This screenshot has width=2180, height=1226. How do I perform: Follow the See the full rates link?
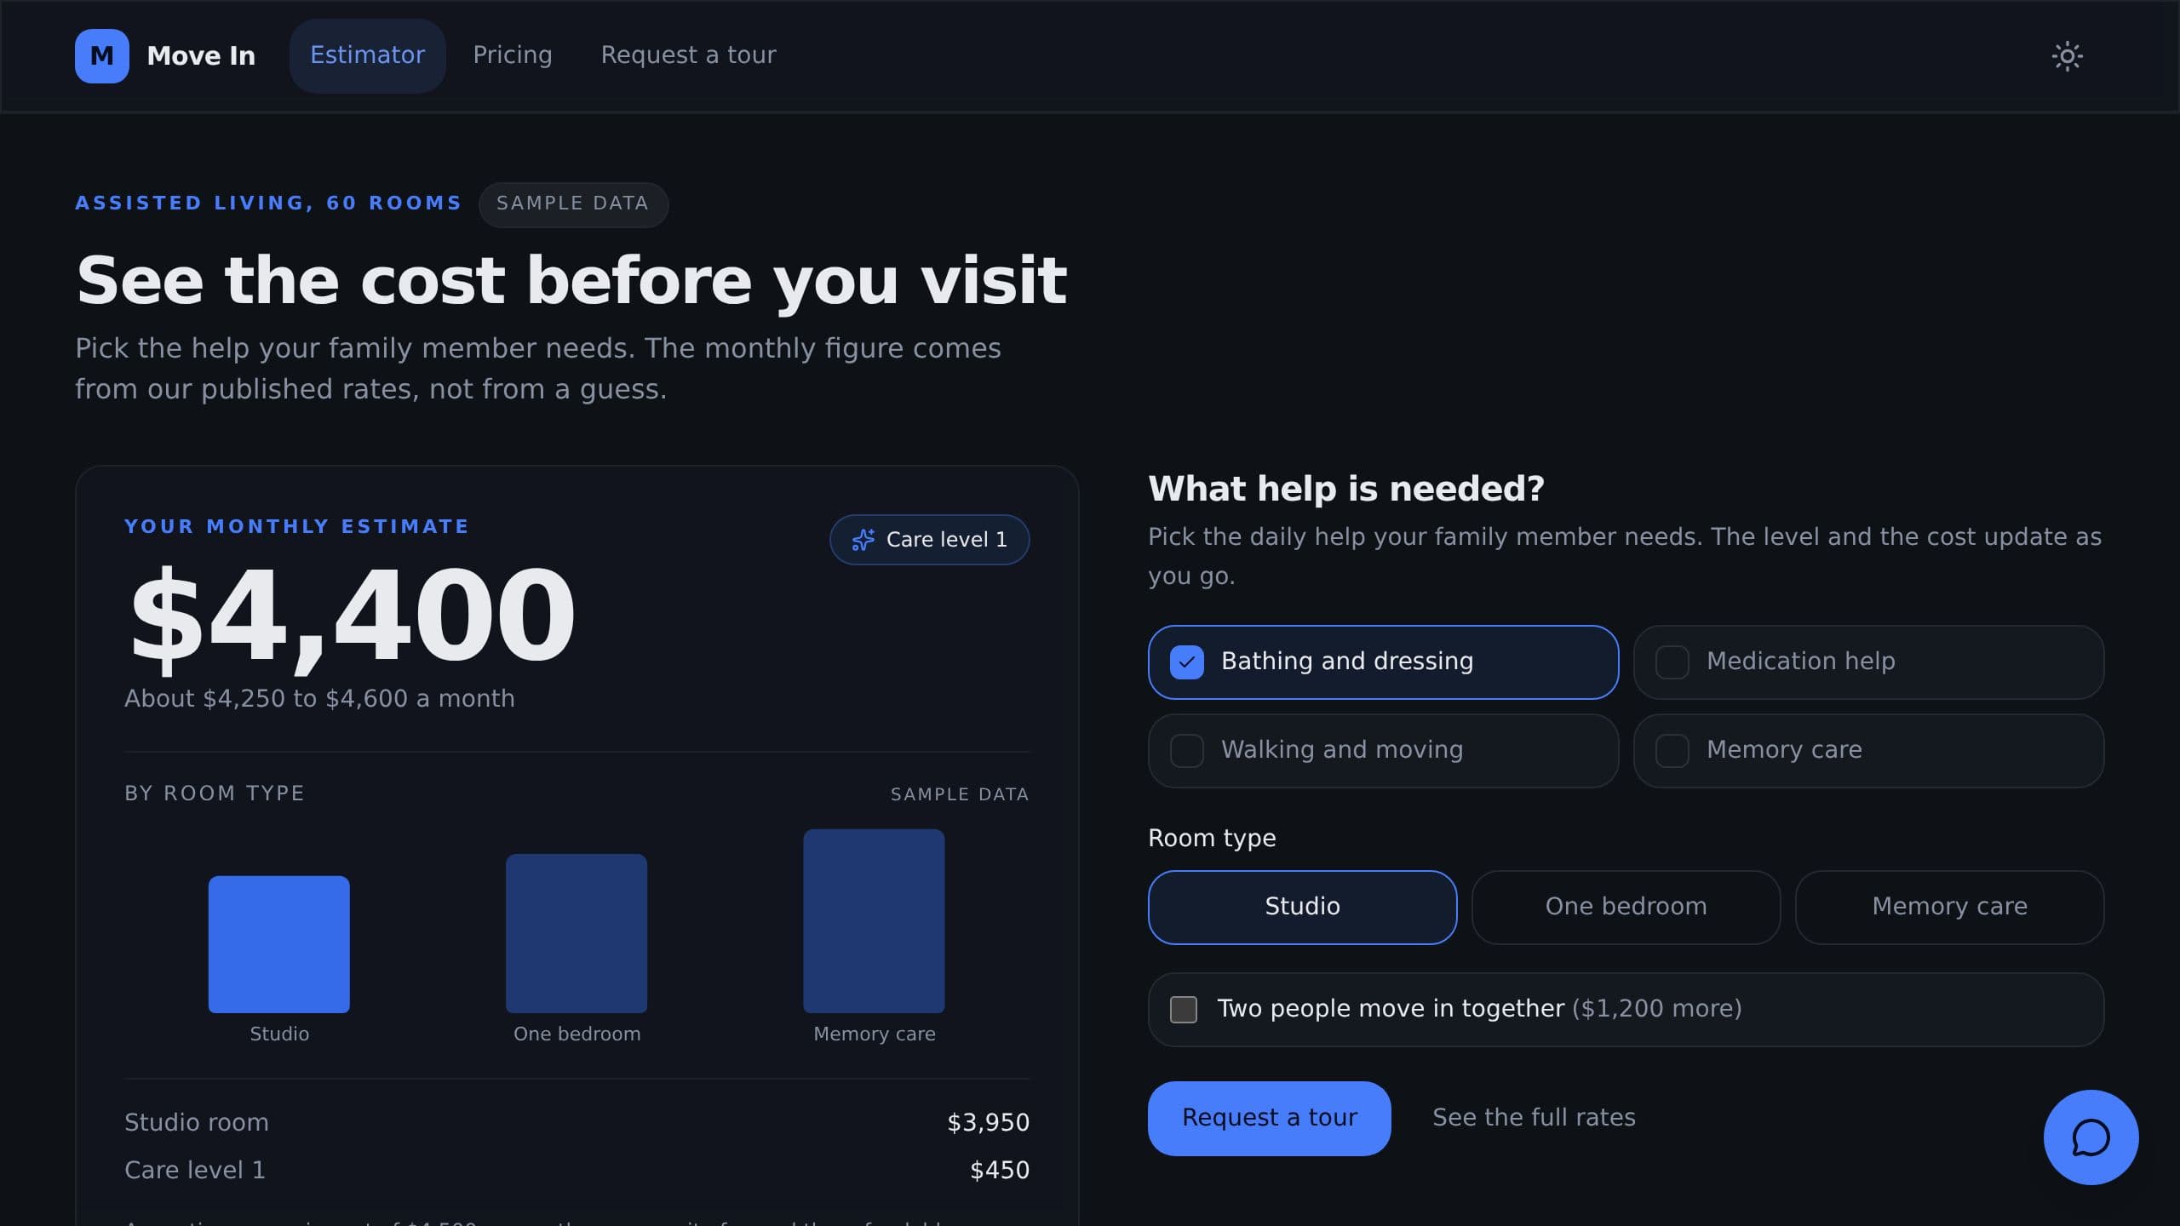pos(1534,1118)
